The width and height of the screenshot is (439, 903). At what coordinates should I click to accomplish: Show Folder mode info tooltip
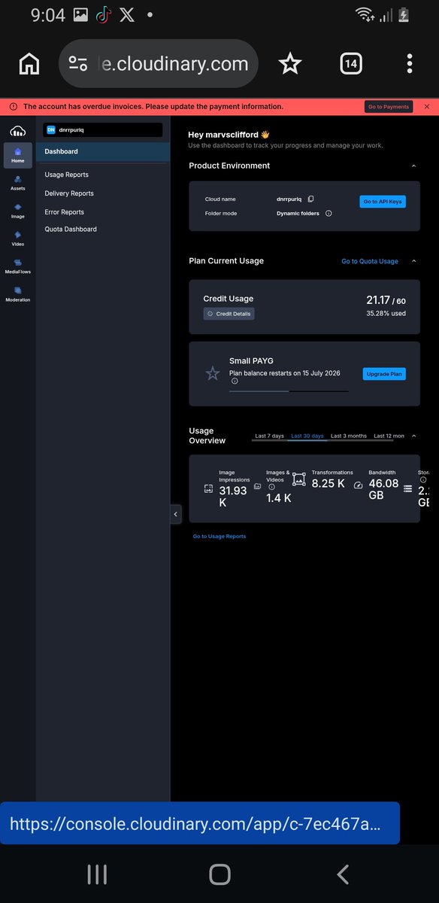(x=328, y=214)
